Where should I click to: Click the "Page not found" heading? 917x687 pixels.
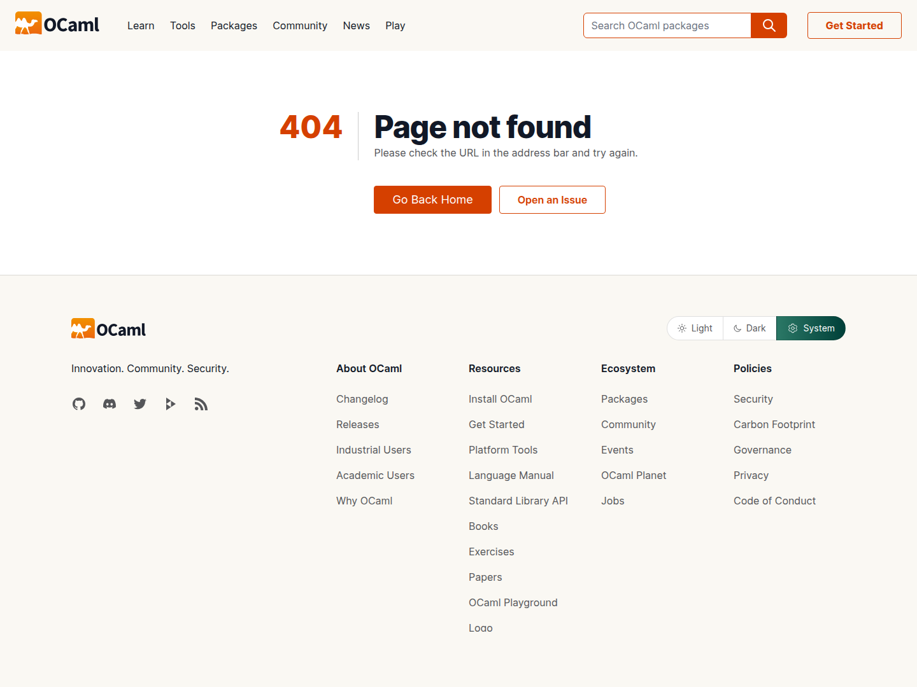[x=483, y=127]
